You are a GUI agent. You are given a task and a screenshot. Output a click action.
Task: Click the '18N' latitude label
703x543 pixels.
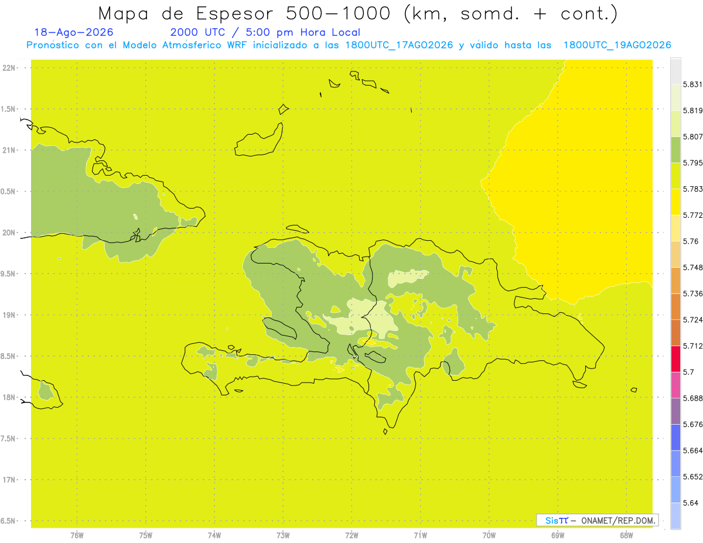point(9,397)
